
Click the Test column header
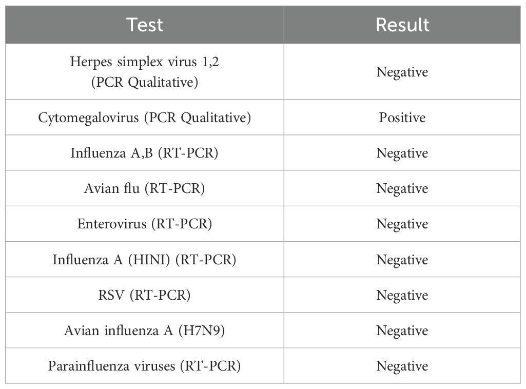pyautogui.click(x=145, y=25)
